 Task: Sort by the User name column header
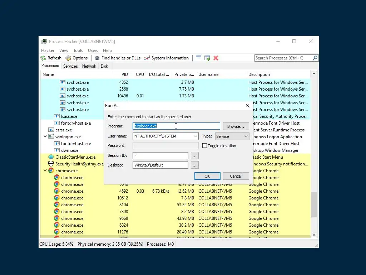[x=221, y=74]
